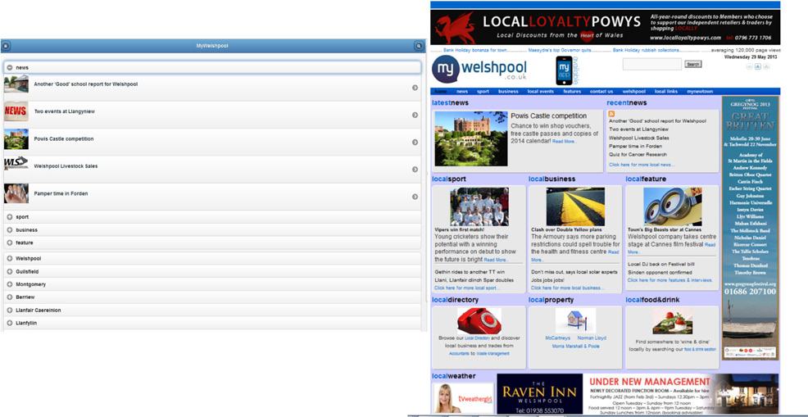This screenshot has width=808, height=417.
Task: Open arrow for 'Good' school report item
Action: [415, 88]
